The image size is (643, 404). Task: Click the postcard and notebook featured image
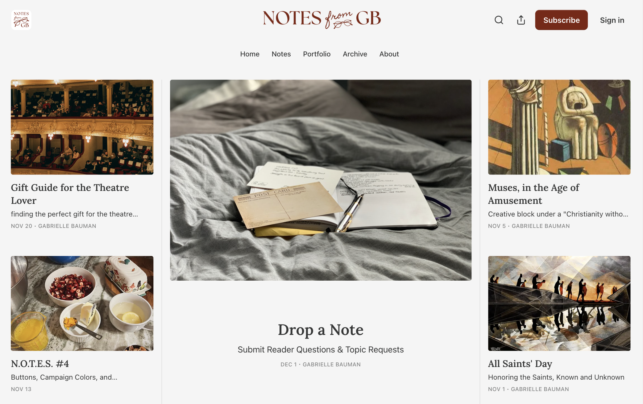321,180
